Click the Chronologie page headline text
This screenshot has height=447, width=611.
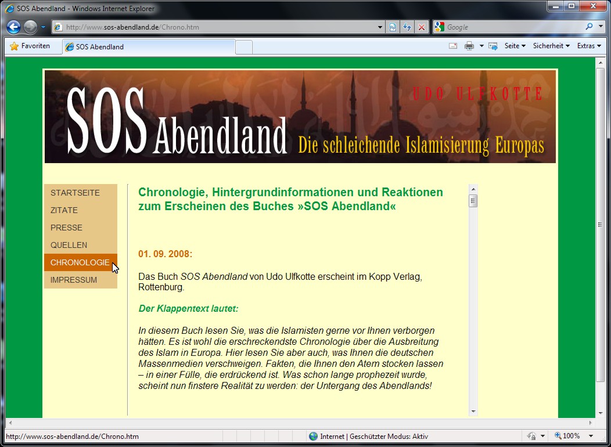tap(291, 199)
